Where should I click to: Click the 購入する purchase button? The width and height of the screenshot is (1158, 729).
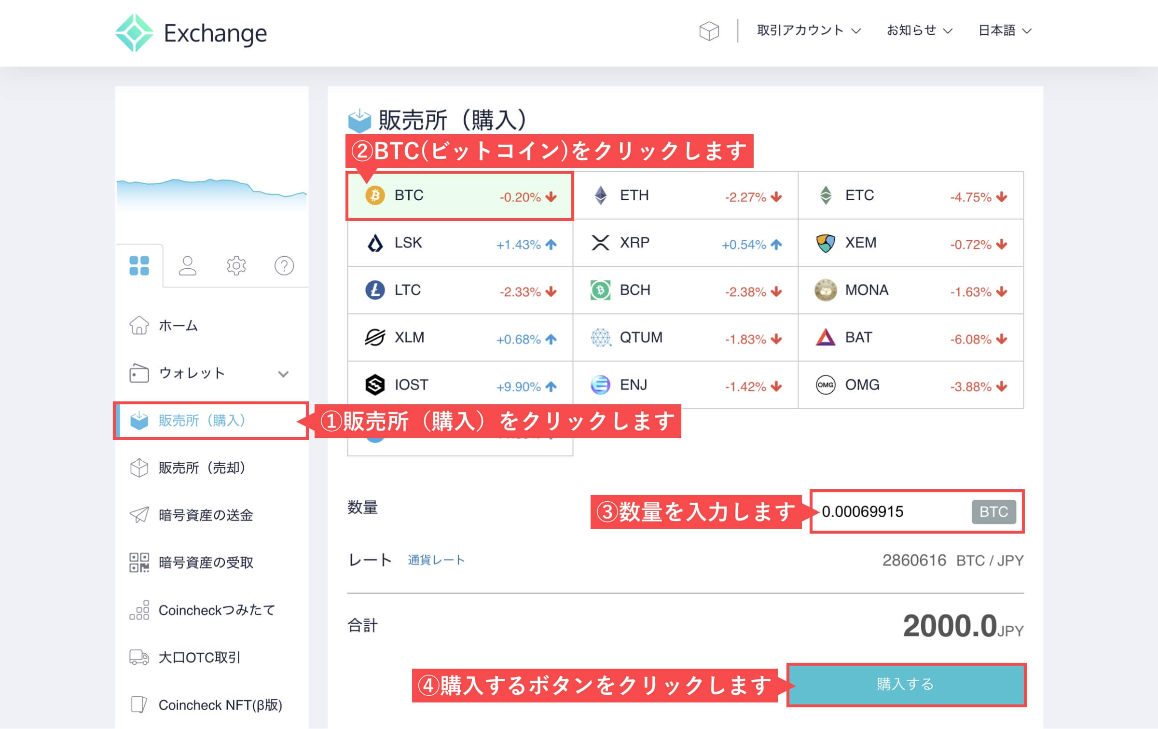(906, 685)
